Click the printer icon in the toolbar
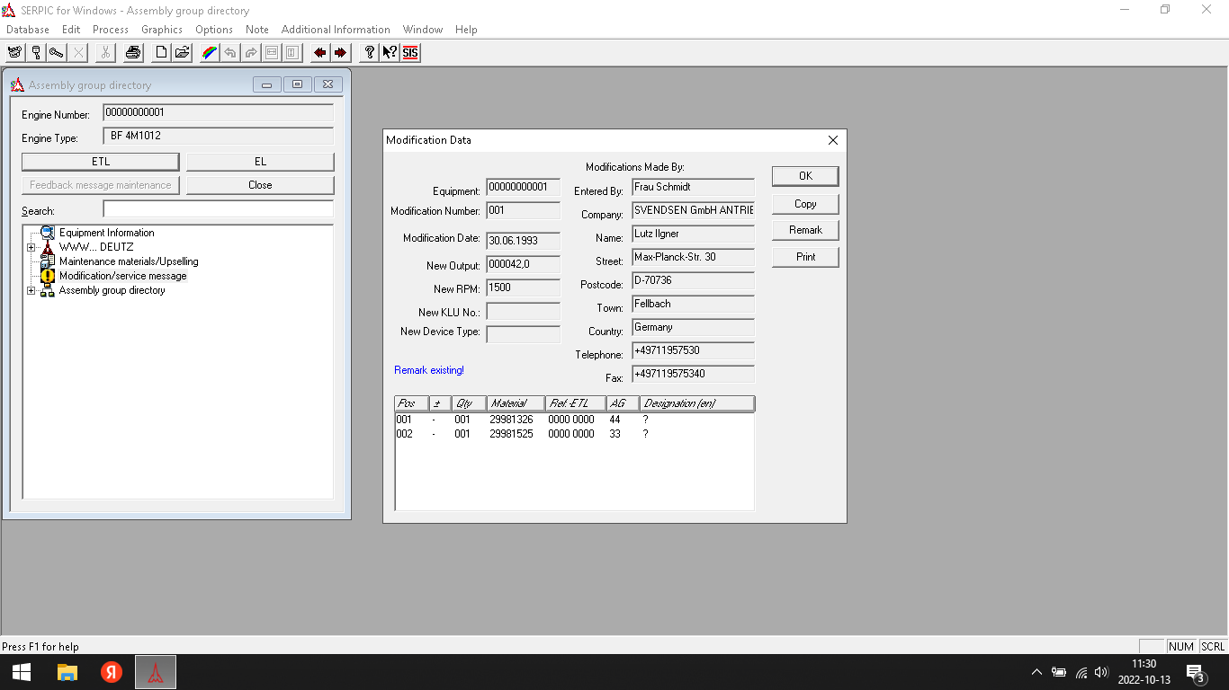The width and height of the screenshot is (1229, 690). pyautogui.click(x=133, y=53)
